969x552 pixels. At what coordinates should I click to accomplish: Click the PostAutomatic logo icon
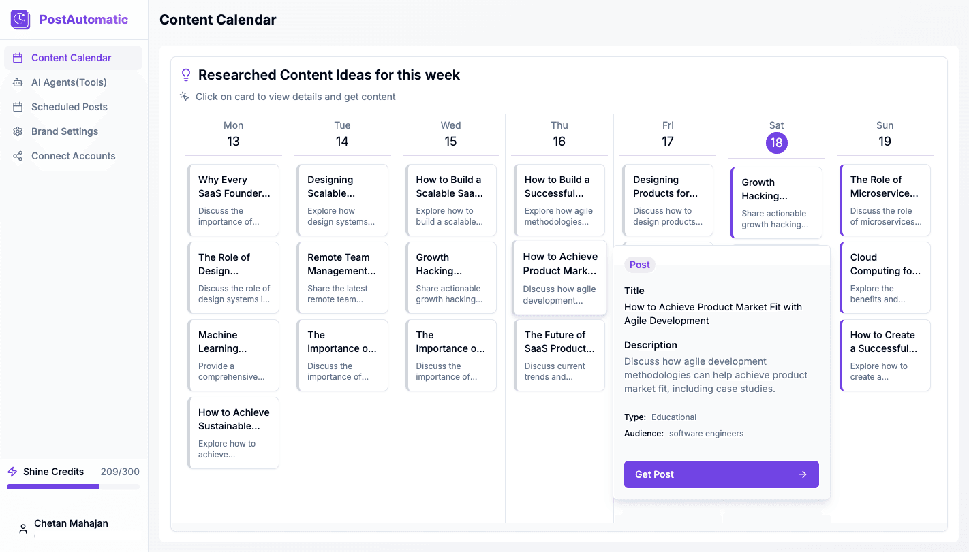(20, 20)
